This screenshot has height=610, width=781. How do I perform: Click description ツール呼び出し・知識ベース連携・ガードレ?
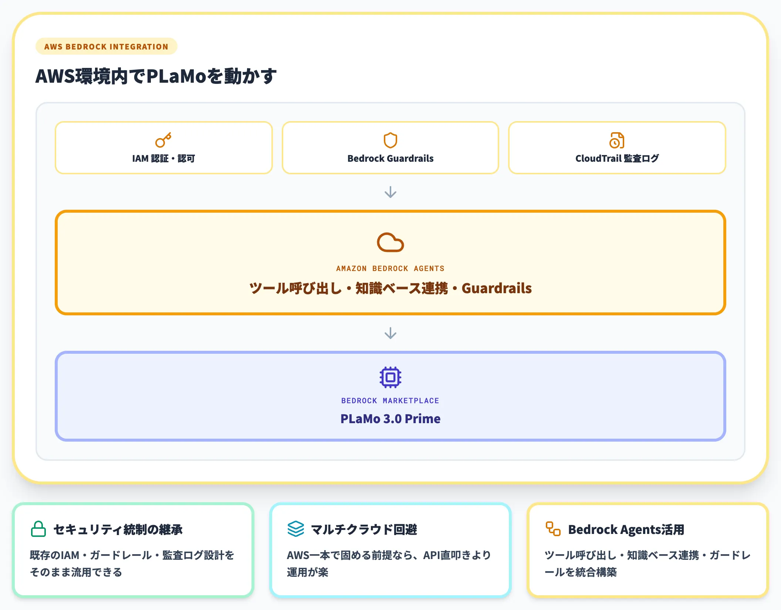tap(648, 555)
